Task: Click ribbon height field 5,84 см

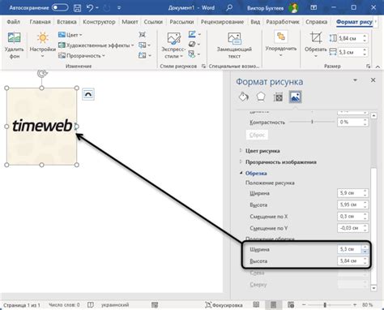Action: 351,38
